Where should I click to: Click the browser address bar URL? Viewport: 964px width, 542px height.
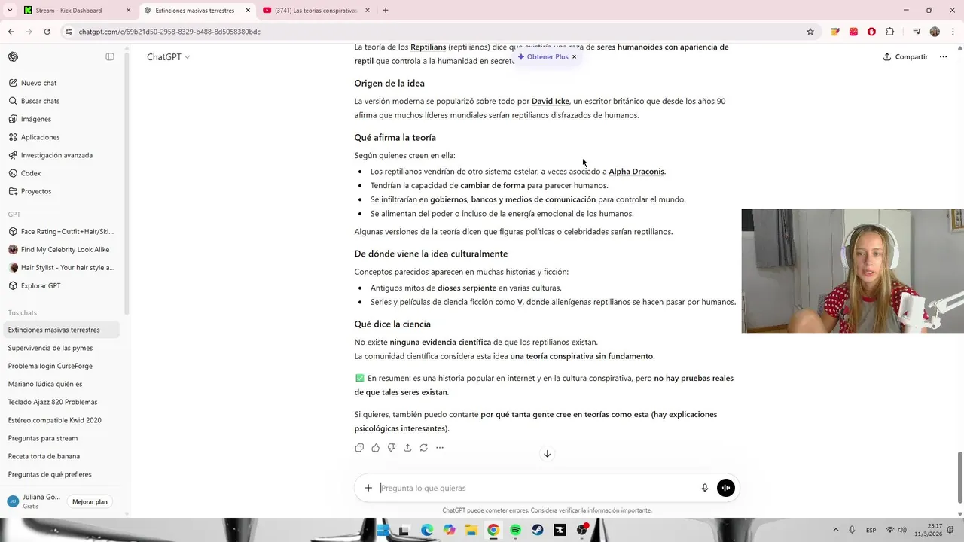(169, 32)
